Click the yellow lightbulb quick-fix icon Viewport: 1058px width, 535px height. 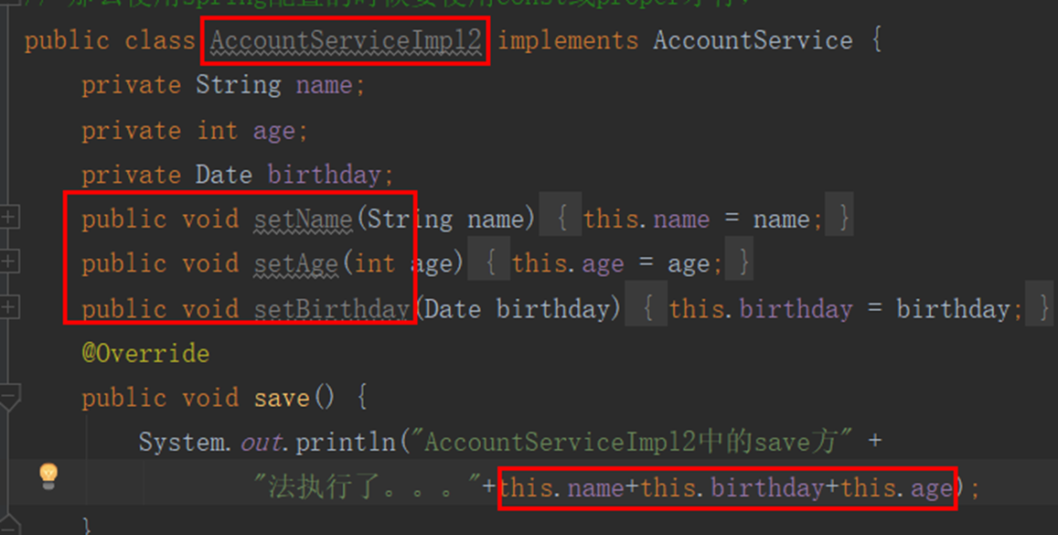[x=48, y=476]
